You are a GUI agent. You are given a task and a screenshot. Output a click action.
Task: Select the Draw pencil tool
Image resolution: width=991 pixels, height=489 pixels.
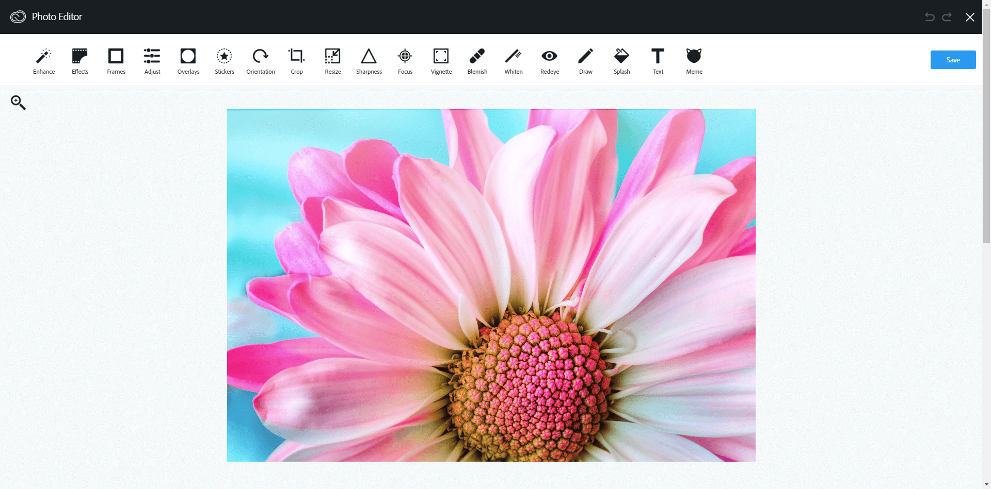click(586, 60)
